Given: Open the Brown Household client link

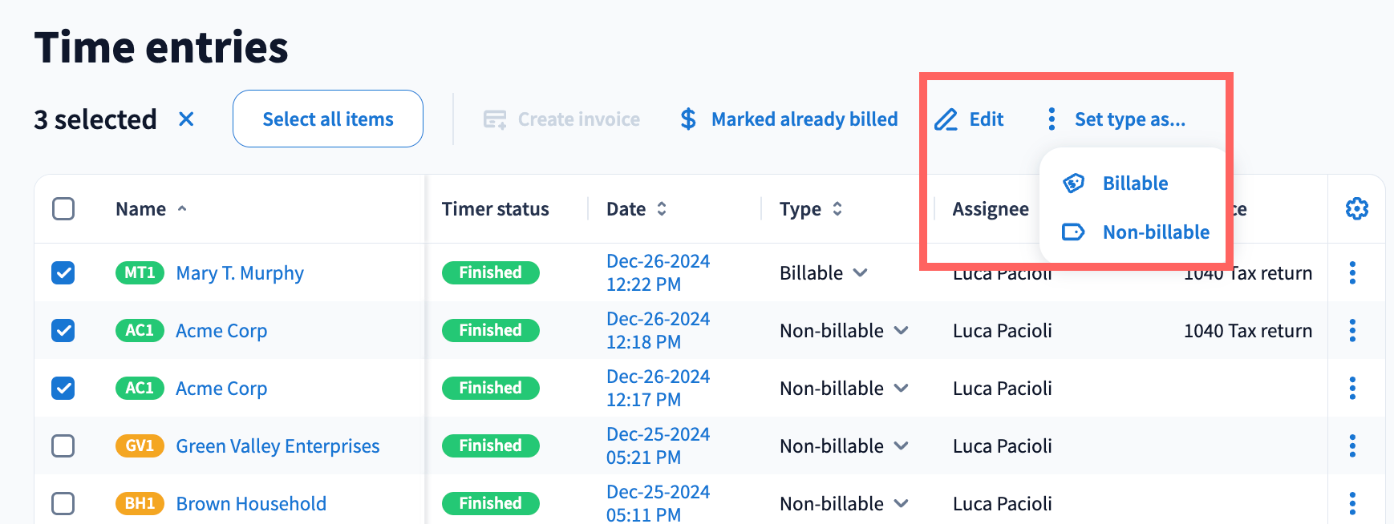Looking at the screenshot, I should (251, 504).
